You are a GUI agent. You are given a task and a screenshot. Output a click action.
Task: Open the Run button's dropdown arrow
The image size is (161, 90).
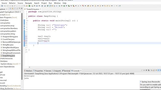(x=66, y=6)
